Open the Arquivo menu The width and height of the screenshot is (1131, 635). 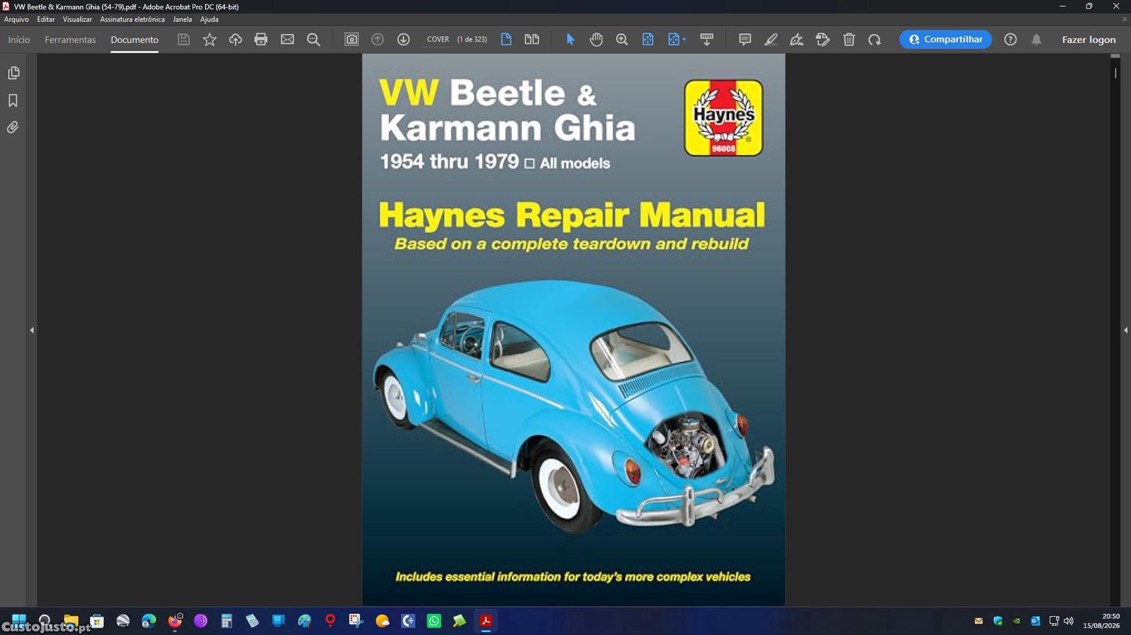pyautogui.click(x=17, y=20)
